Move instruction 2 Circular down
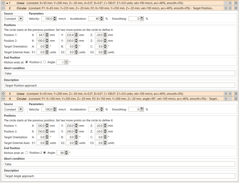This screenshot has height=183, width=239. (x=230, y=8)
